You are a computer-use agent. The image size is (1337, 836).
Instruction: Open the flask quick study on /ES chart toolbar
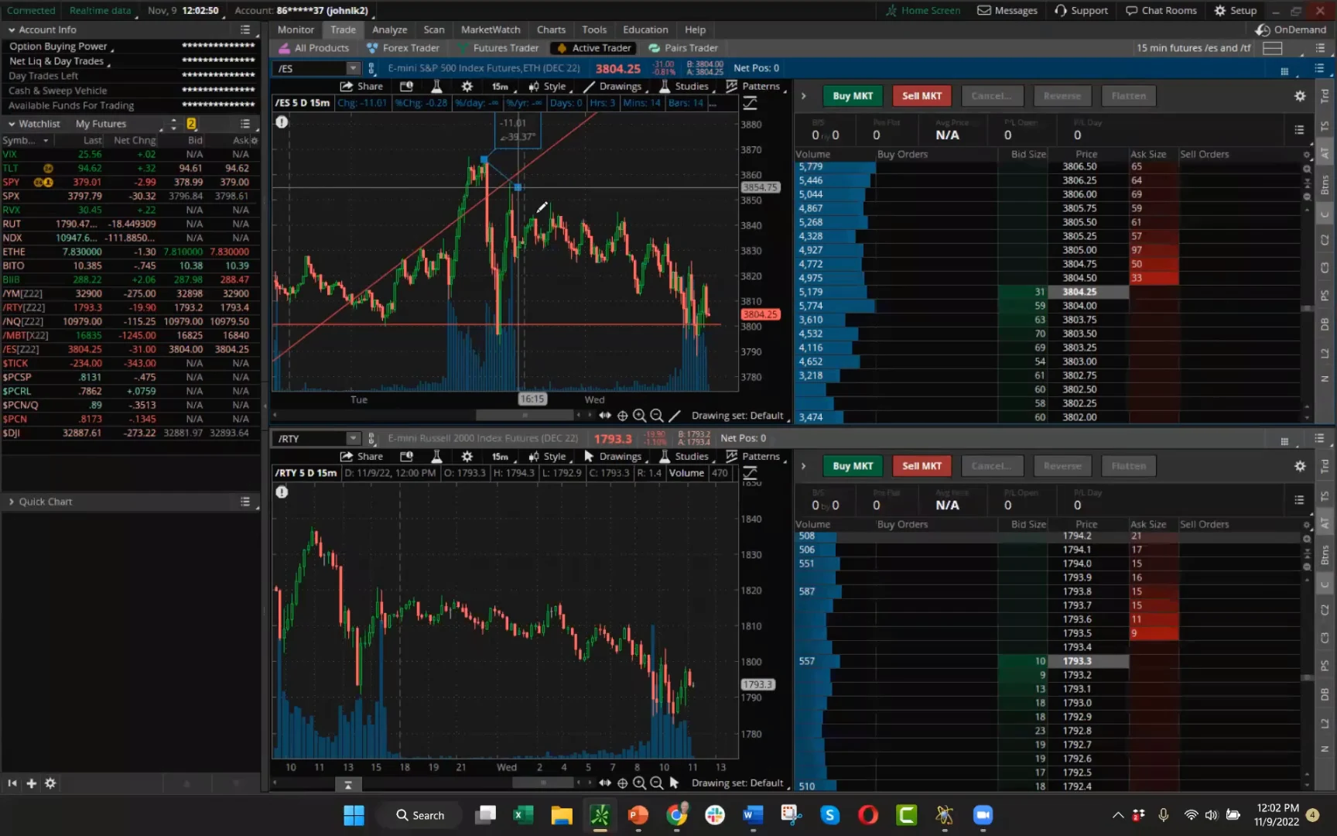coord(436,86)
